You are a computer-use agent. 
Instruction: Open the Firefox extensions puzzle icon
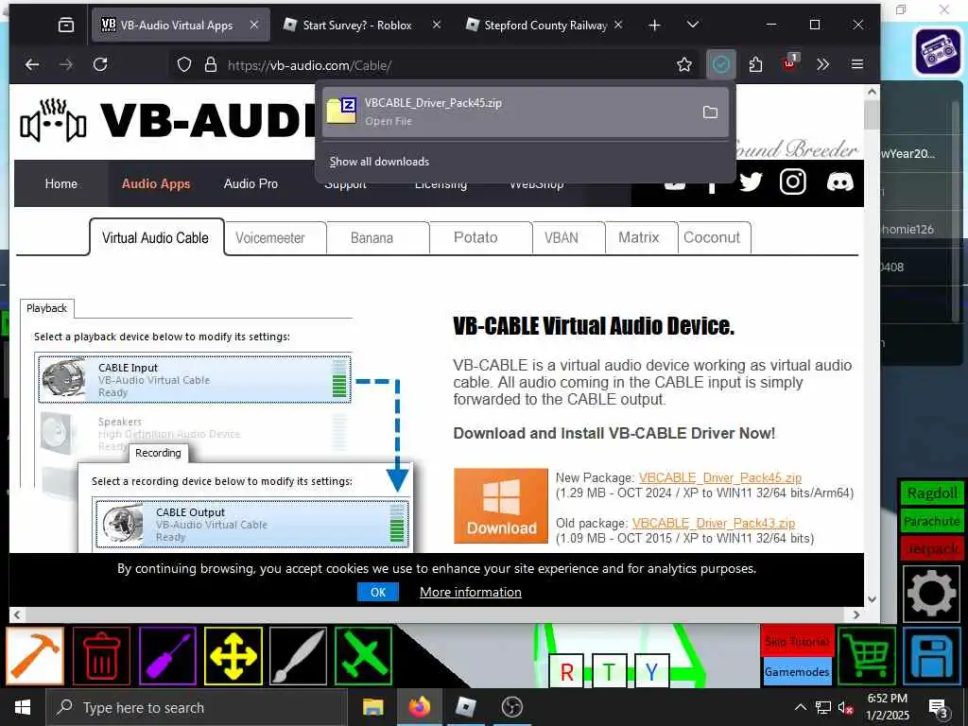755,65
